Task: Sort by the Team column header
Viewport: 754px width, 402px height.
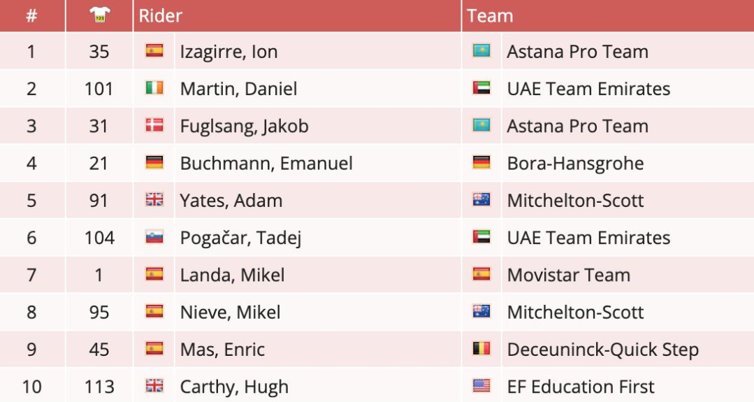Action: 490,16
